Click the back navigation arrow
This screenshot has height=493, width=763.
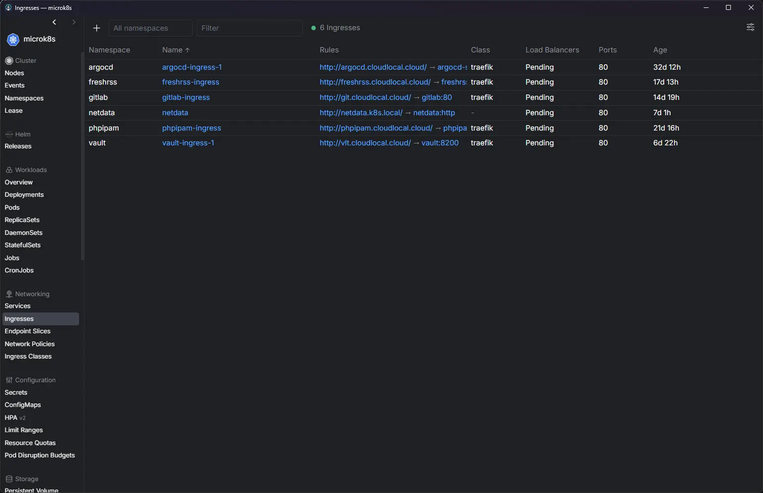coord(54,22)
